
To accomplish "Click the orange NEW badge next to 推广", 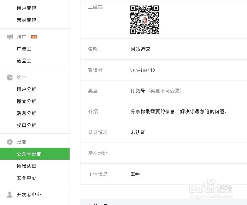I will pos(34,37).
